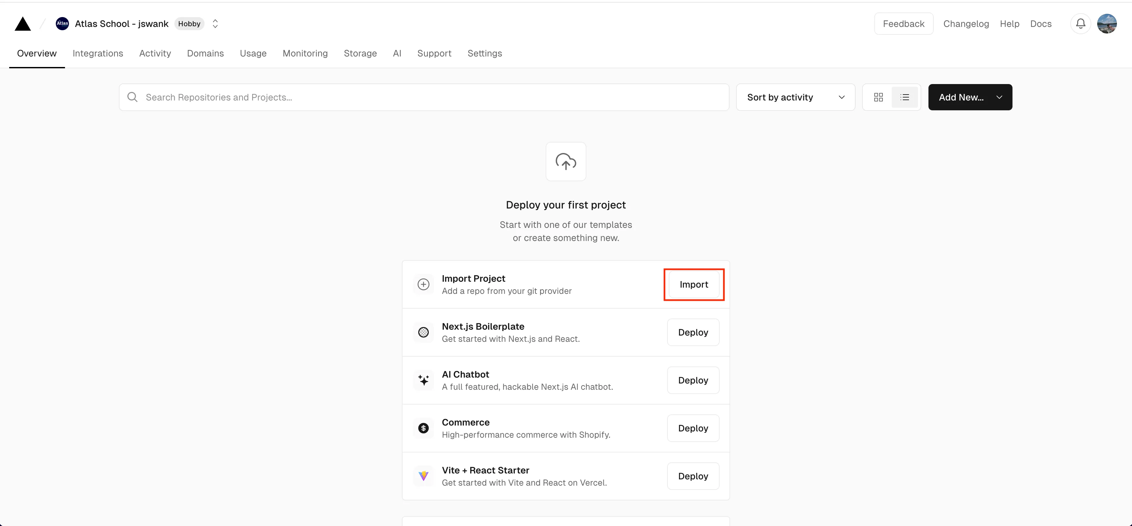Click the AI Chatbot sparkles icon

pos(423,380)
